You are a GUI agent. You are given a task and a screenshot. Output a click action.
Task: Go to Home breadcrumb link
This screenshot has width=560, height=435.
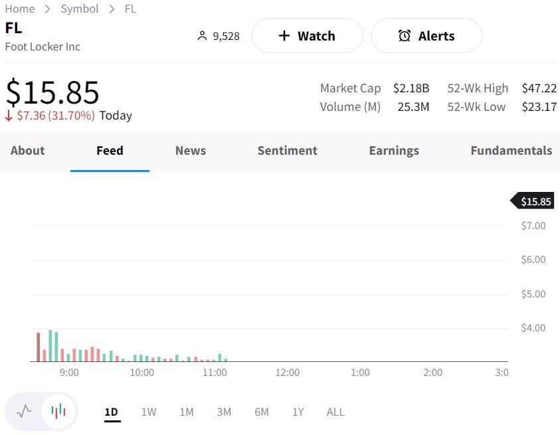click(20, 9)
